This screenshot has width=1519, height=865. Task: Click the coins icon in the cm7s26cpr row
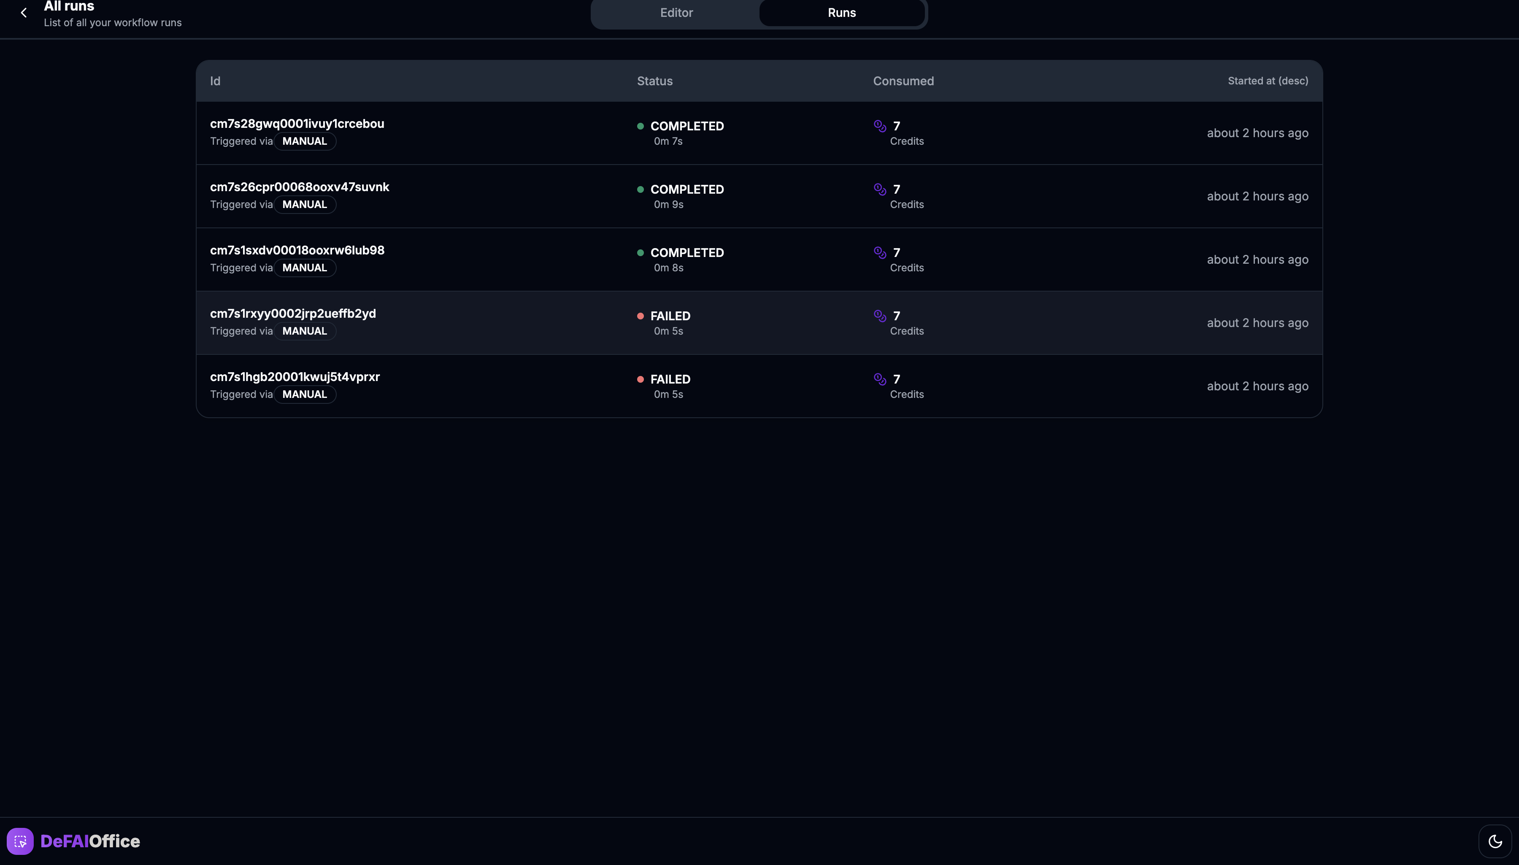[880, 189]
